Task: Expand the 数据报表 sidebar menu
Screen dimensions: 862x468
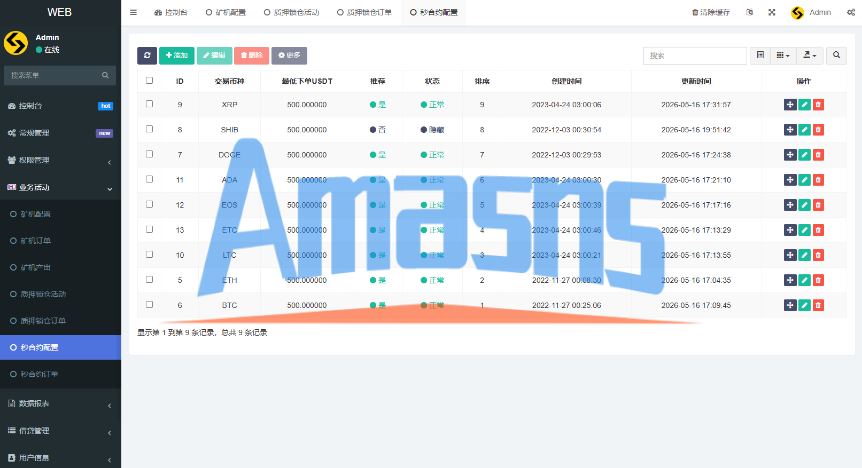Action: pyautogui.click(x=60, y=403)
